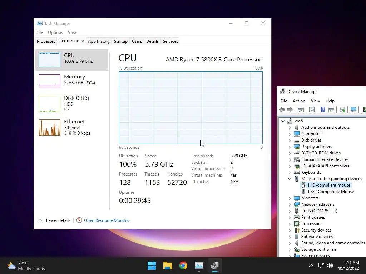
Task: Open File Explorer from the taskbar
Action: [168, 265]
